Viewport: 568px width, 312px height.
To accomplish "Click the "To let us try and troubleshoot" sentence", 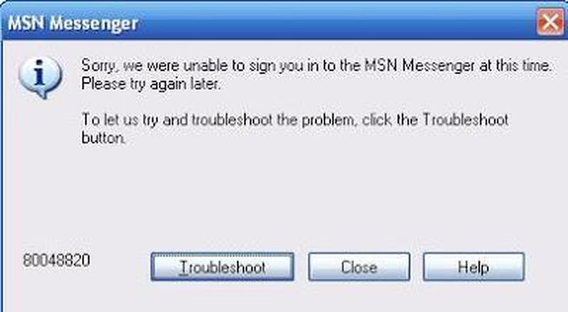I will click(295, 120).
